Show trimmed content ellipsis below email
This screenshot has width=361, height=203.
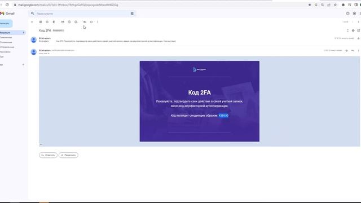click(x=41, y=144)
